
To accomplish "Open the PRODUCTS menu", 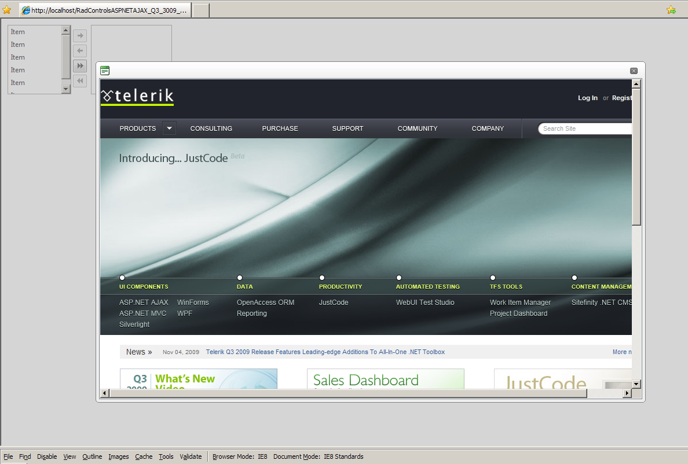I will (138, 128).
